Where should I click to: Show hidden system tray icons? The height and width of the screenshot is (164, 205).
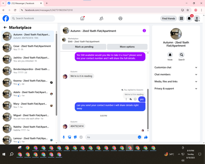click(x=179, y=154)
